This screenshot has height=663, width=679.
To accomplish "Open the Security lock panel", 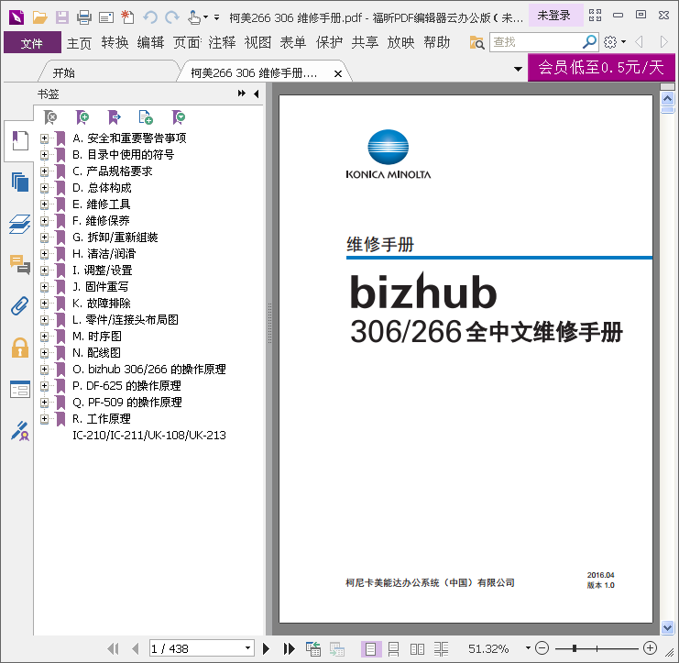I will [20, 348].
